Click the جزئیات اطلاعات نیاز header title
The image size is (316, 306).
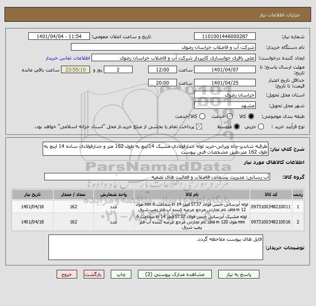(280, 15)
